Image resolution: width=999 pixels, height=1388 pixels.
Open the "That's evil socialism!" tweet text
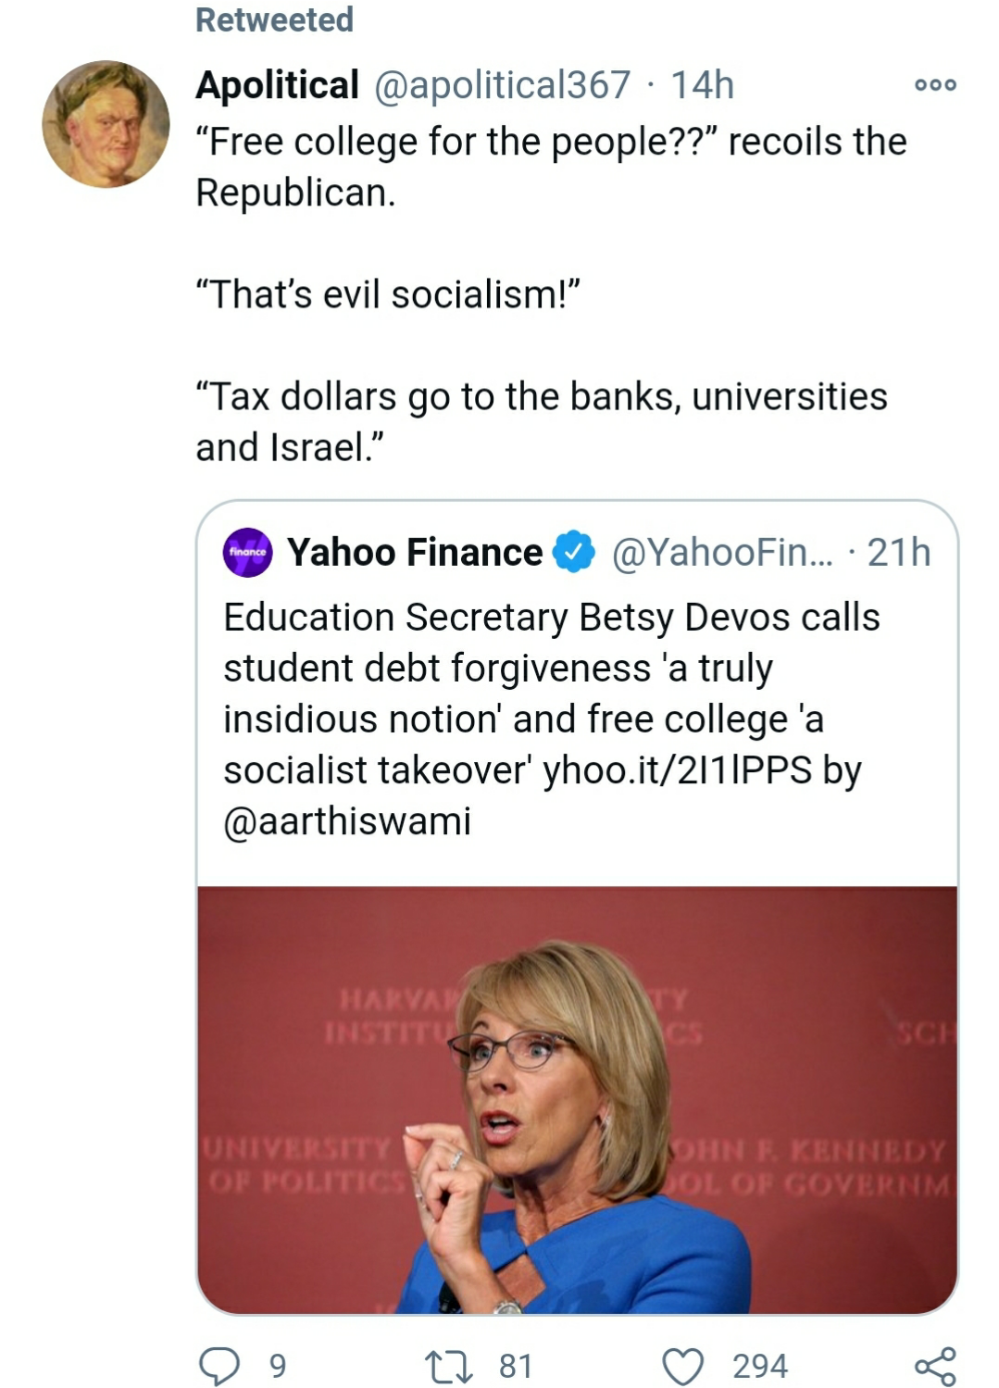point(388,294)
